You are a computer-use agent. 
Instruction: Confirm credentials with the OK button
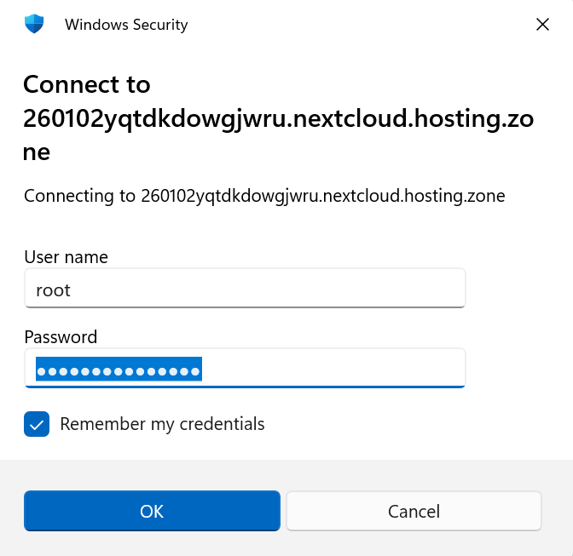pos(152,511)
